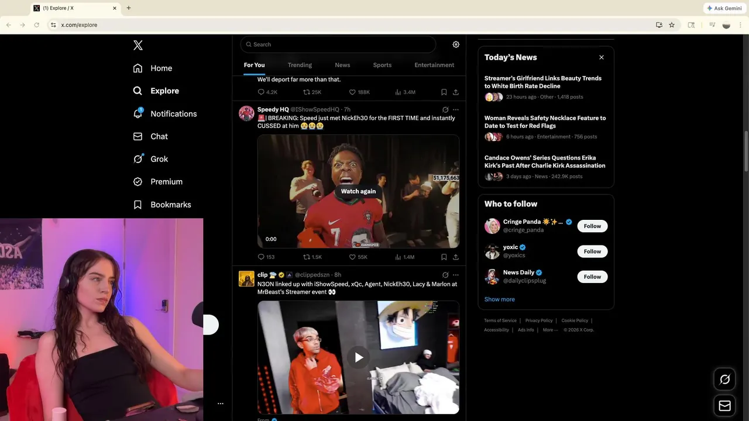Click Watch again on Speedy video
749x421 pixels.
(x=358, y=191)
